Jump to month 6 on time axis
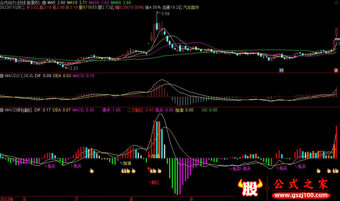The width and height of the screenshot is (340, 201). click(x=25, y=199)
